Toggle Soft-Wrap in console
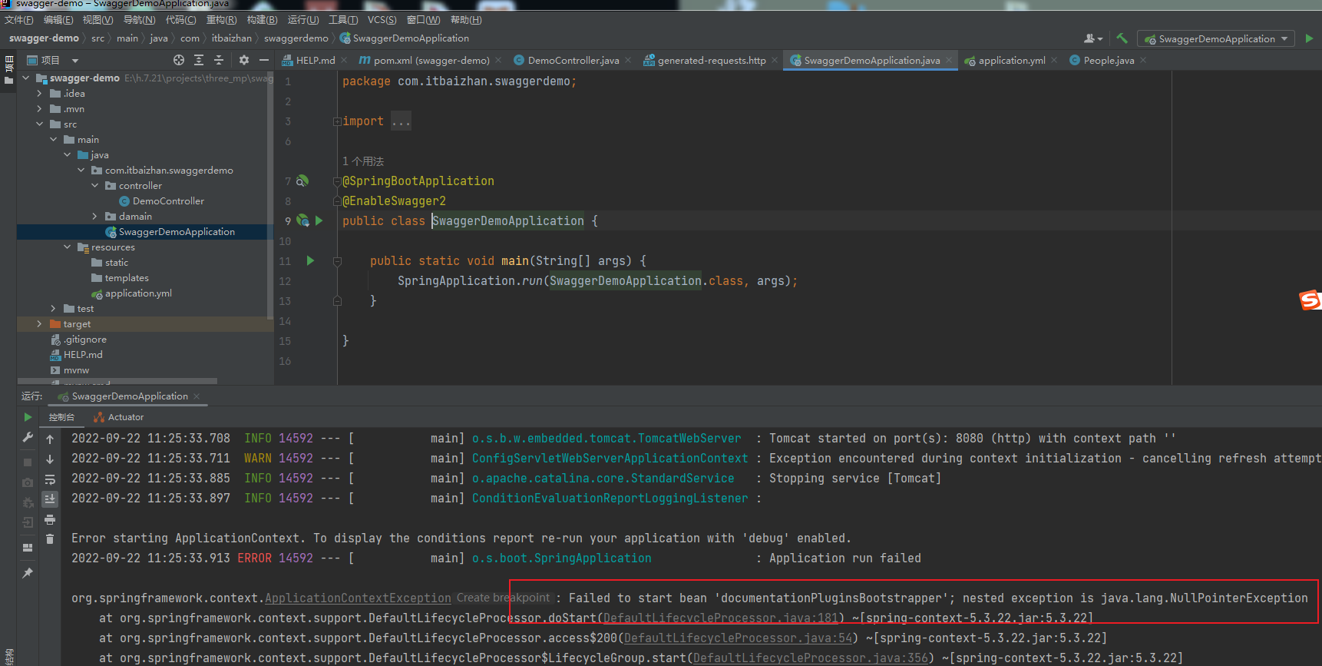 pos(50,479)
